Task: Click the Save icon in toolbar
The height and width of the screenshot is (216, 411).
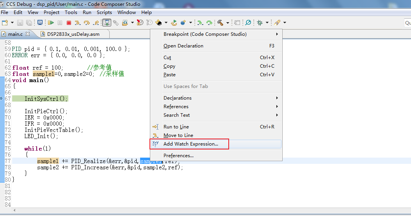Action: [20, 23]
